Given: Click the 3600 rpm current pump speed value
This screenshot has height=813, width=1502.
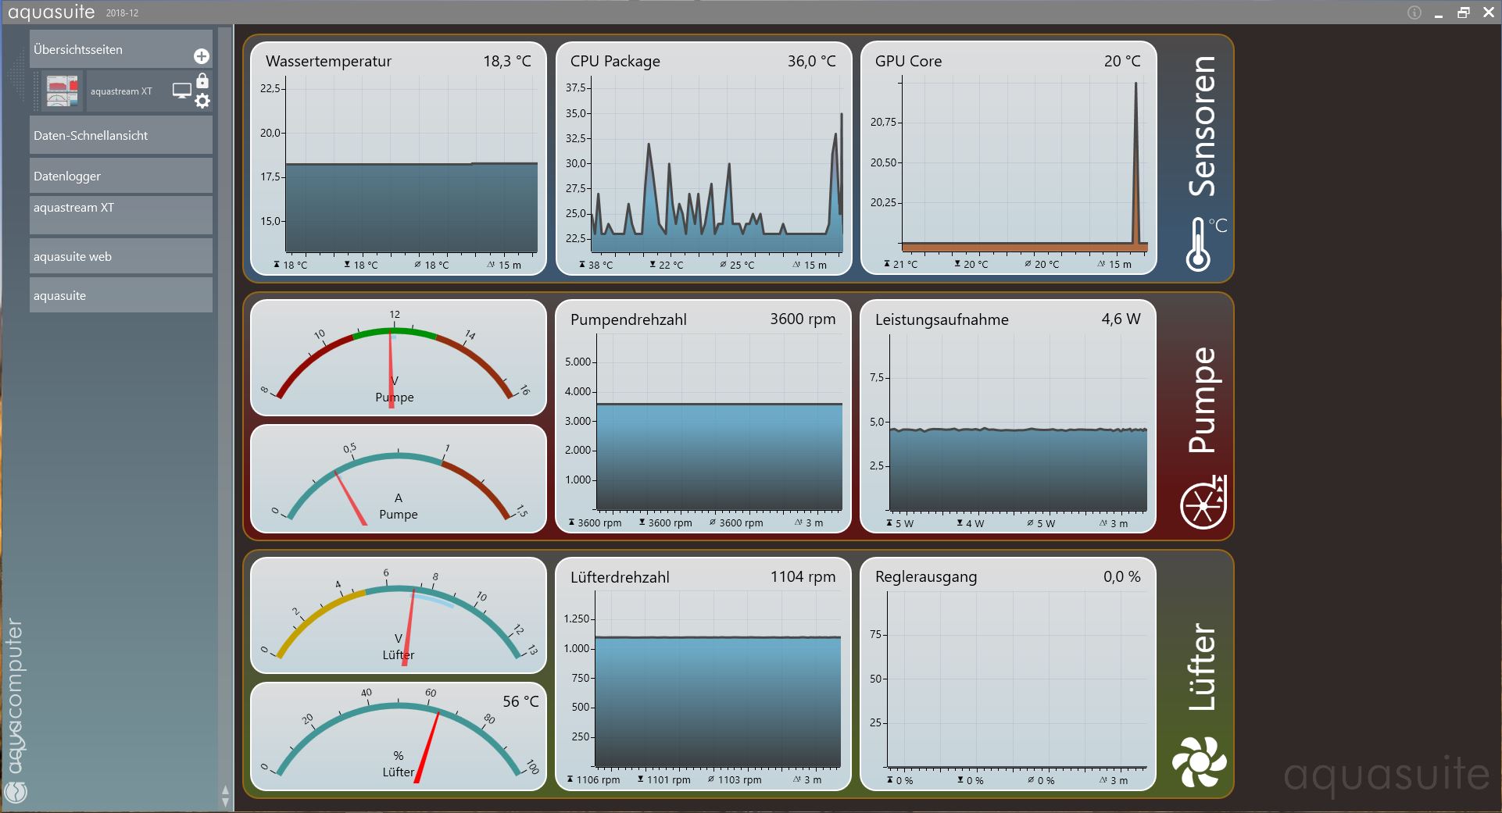Looking at the screenshot, I should (803, 319).
